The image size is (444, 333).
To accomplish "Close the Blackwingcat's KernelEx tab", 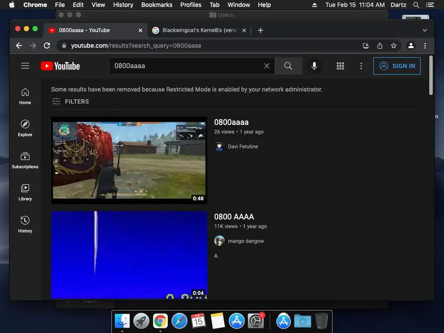I will [x=244, y=30].
